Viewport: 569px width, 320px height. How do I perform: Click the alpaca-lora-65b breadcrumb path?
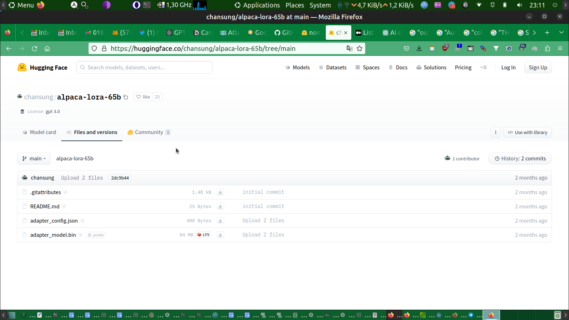coord(75,159)
